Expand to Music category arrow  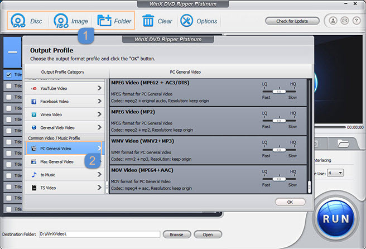[99, 175]
